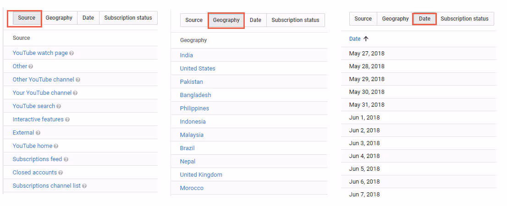Click the Subscriptions channel list link

point(46,186)
